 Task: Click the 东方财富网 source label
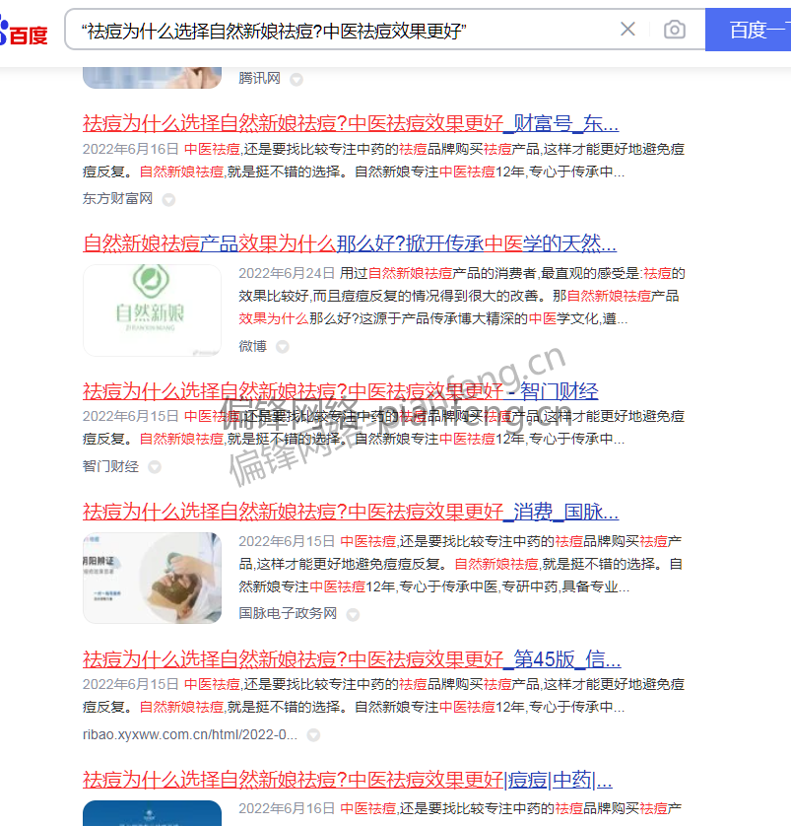tap(118, 198)
